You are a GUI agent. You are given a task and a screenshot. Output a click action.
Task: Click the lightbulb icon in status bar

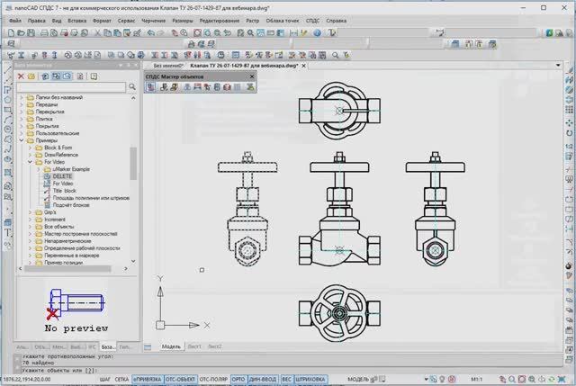pyautogui.click(x=443, y=380)
